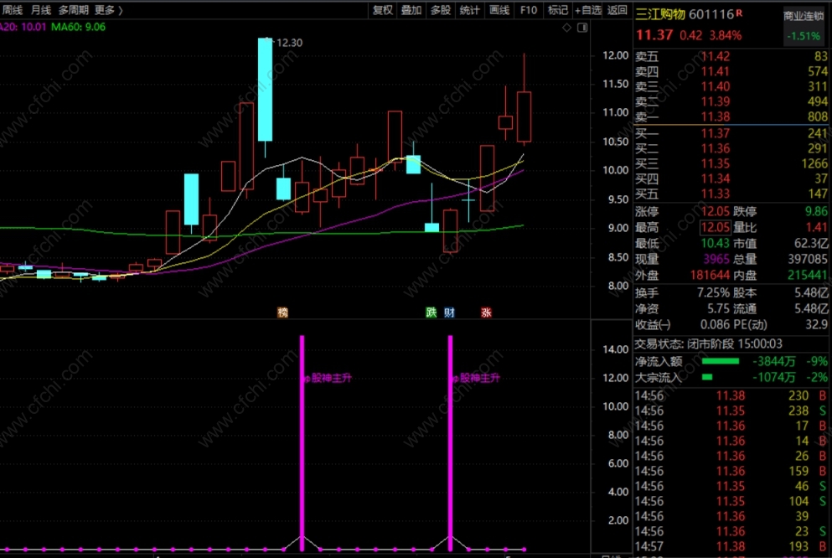Click current price 11.37 header
This screenshot has width=832, height=558.
pyautogui.click(x=654, y=35)
